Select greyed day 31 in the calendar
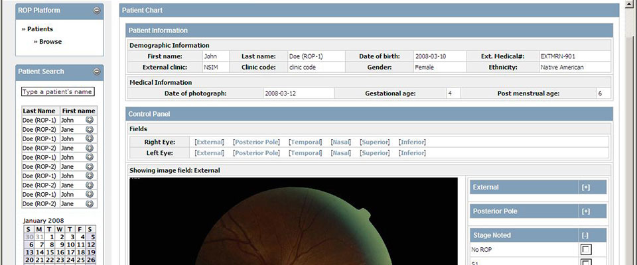Screen dimensions: 637x265 pos(40,237)
